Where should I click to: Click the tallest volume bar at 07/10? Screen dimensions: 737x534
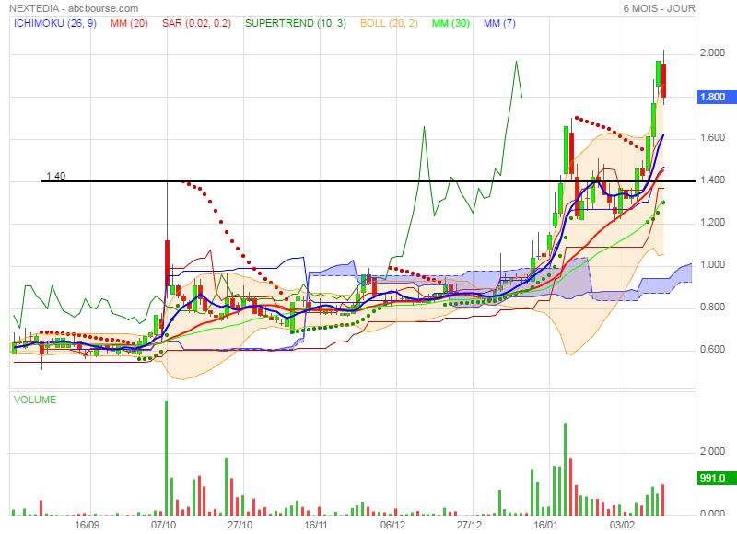click(167, 458)
